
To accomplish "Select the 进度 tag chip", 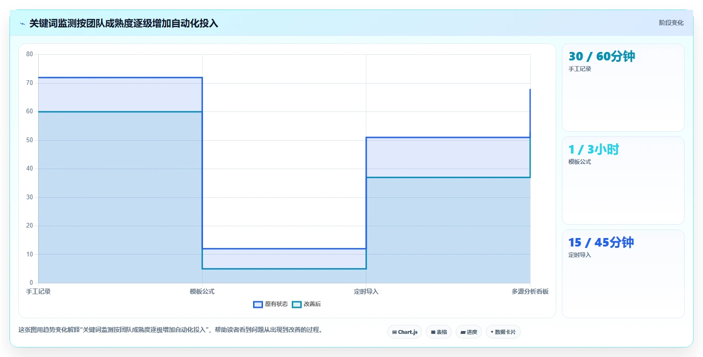I will tap(468, 332).
